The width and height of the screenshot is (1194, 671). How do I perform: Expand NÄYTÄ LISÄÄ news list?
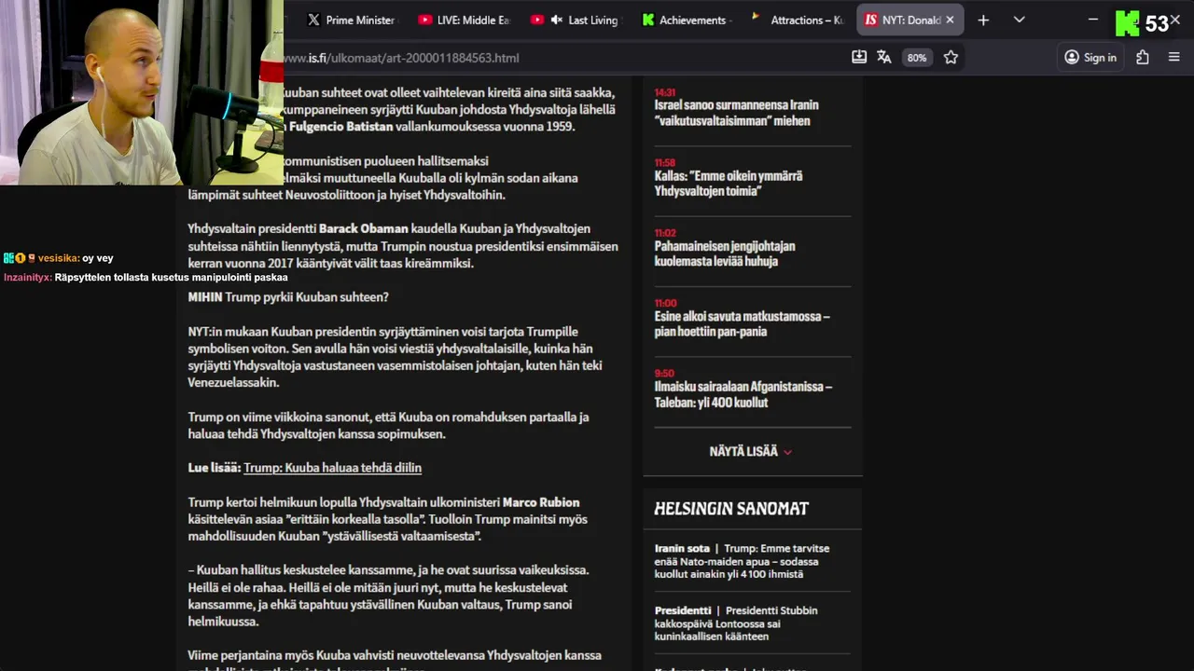click(751, 451)
